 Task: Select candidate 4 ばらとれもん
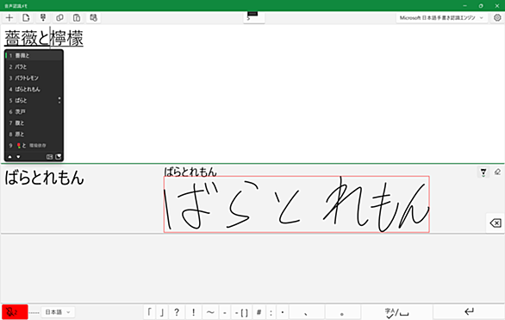click(x=34, y=89)
